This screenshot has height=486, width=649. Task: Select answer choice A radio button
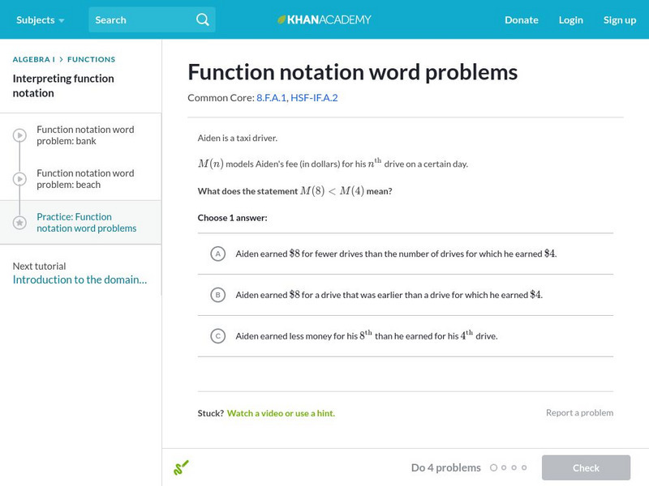coord(217,254)
